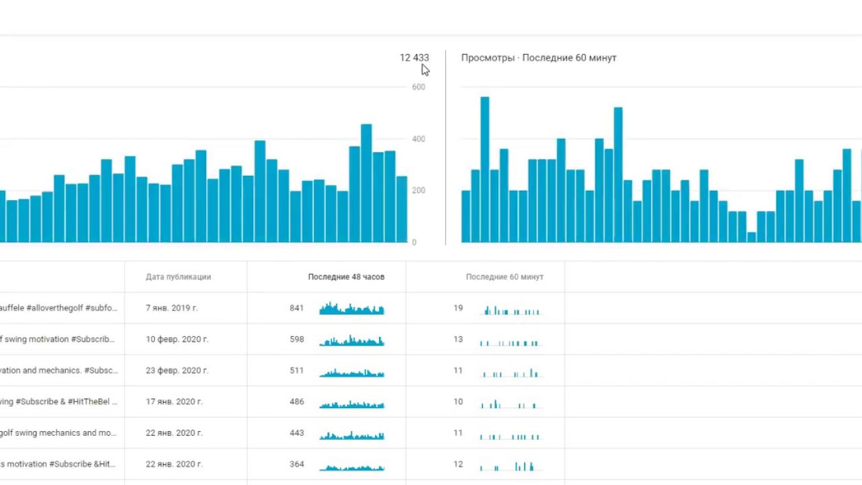Click the 60-minute sparkline in the 19-view row
The image size is (862, 485).
510,310
